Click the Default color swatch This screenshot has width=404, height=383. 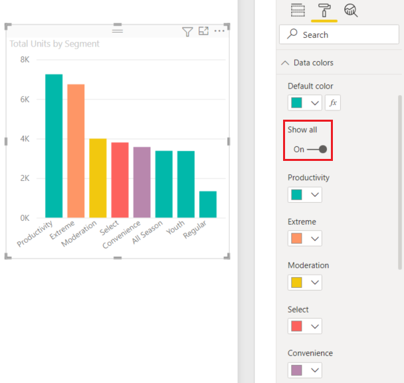coord(296,102)
